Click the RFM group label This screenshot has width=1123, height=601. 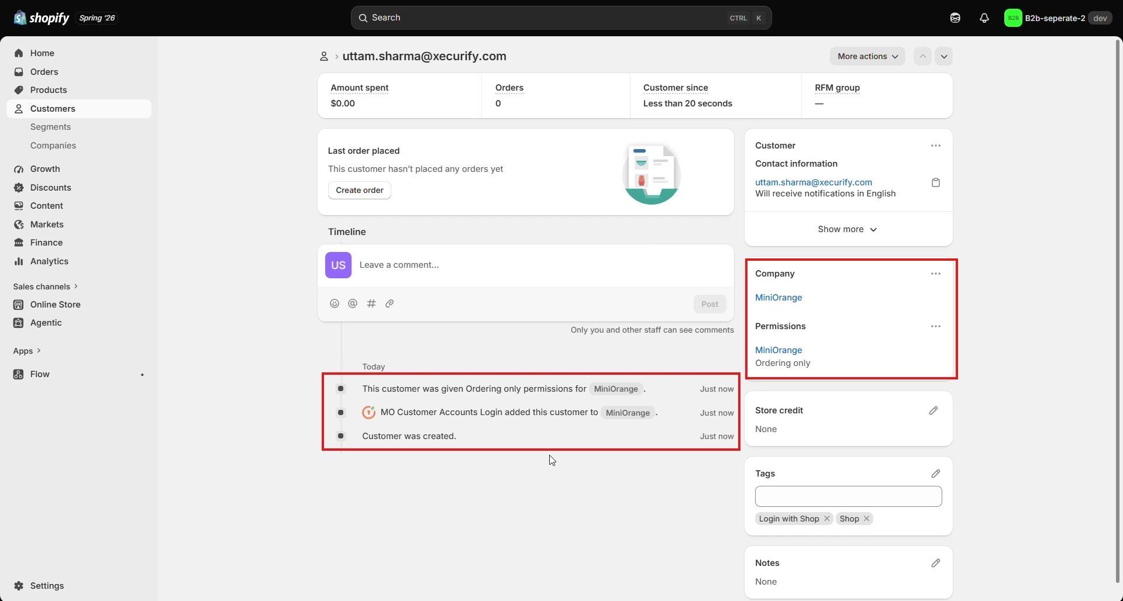[x=837, y=88]
